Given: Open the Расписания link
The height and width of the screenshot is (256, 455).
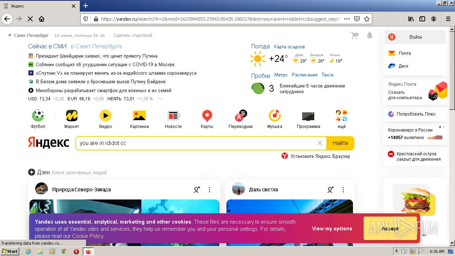Looking at the screenshot, I should (x=304, y=75).
